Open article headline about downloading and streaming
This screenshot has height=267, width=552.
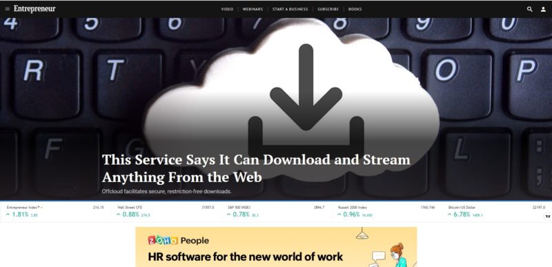click(256, 168)
